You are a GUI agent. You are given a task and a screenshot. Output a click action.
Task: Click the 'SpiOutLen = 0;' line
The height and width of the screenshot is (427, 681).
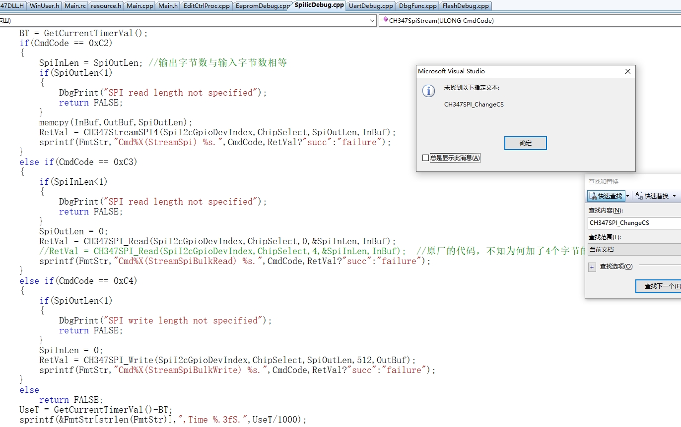click(73, 231)
